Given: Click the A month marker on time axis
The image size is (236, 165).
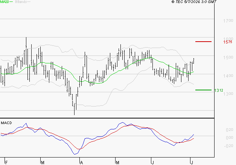Looking at the screenshot, I should [81, 162].
